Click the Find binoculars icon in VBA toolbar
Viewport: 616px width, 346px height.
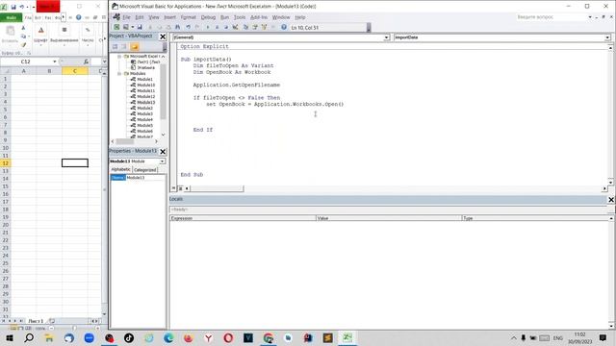pos(177,27)
